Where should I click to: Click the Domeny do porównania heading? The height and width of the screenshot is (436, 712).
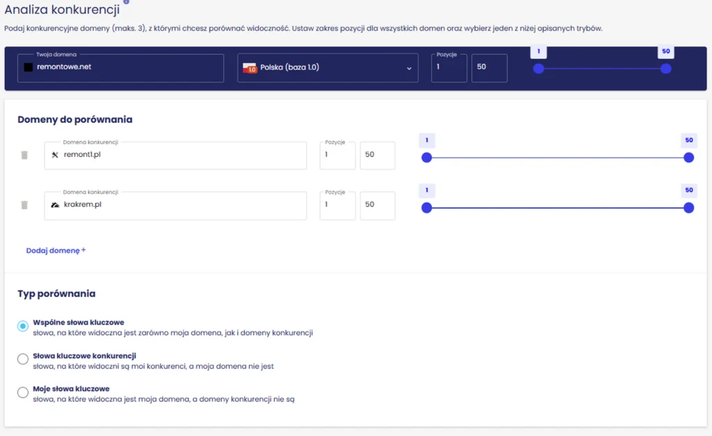coord(75,119)
